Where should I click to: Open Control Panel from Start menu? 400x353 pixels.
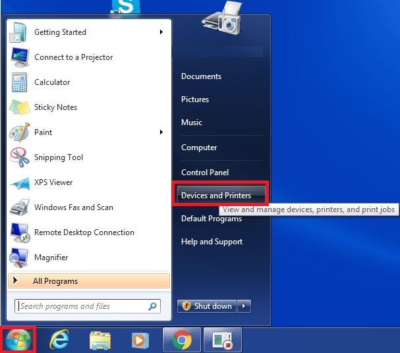(205, 173)
